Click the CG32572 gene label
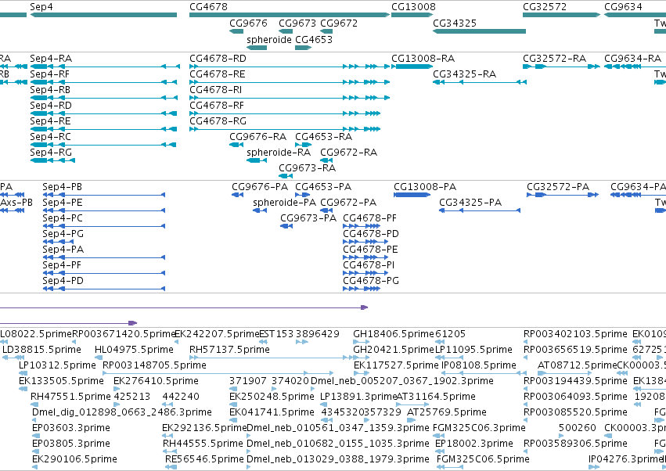666x471 pixels. coord(545,7)
